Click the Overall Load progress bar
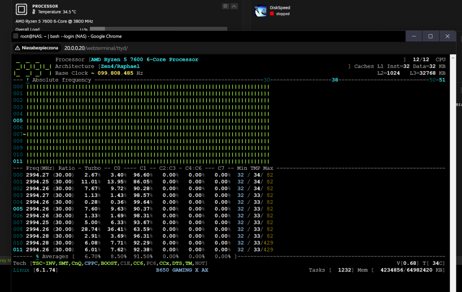 click(158, 29)
